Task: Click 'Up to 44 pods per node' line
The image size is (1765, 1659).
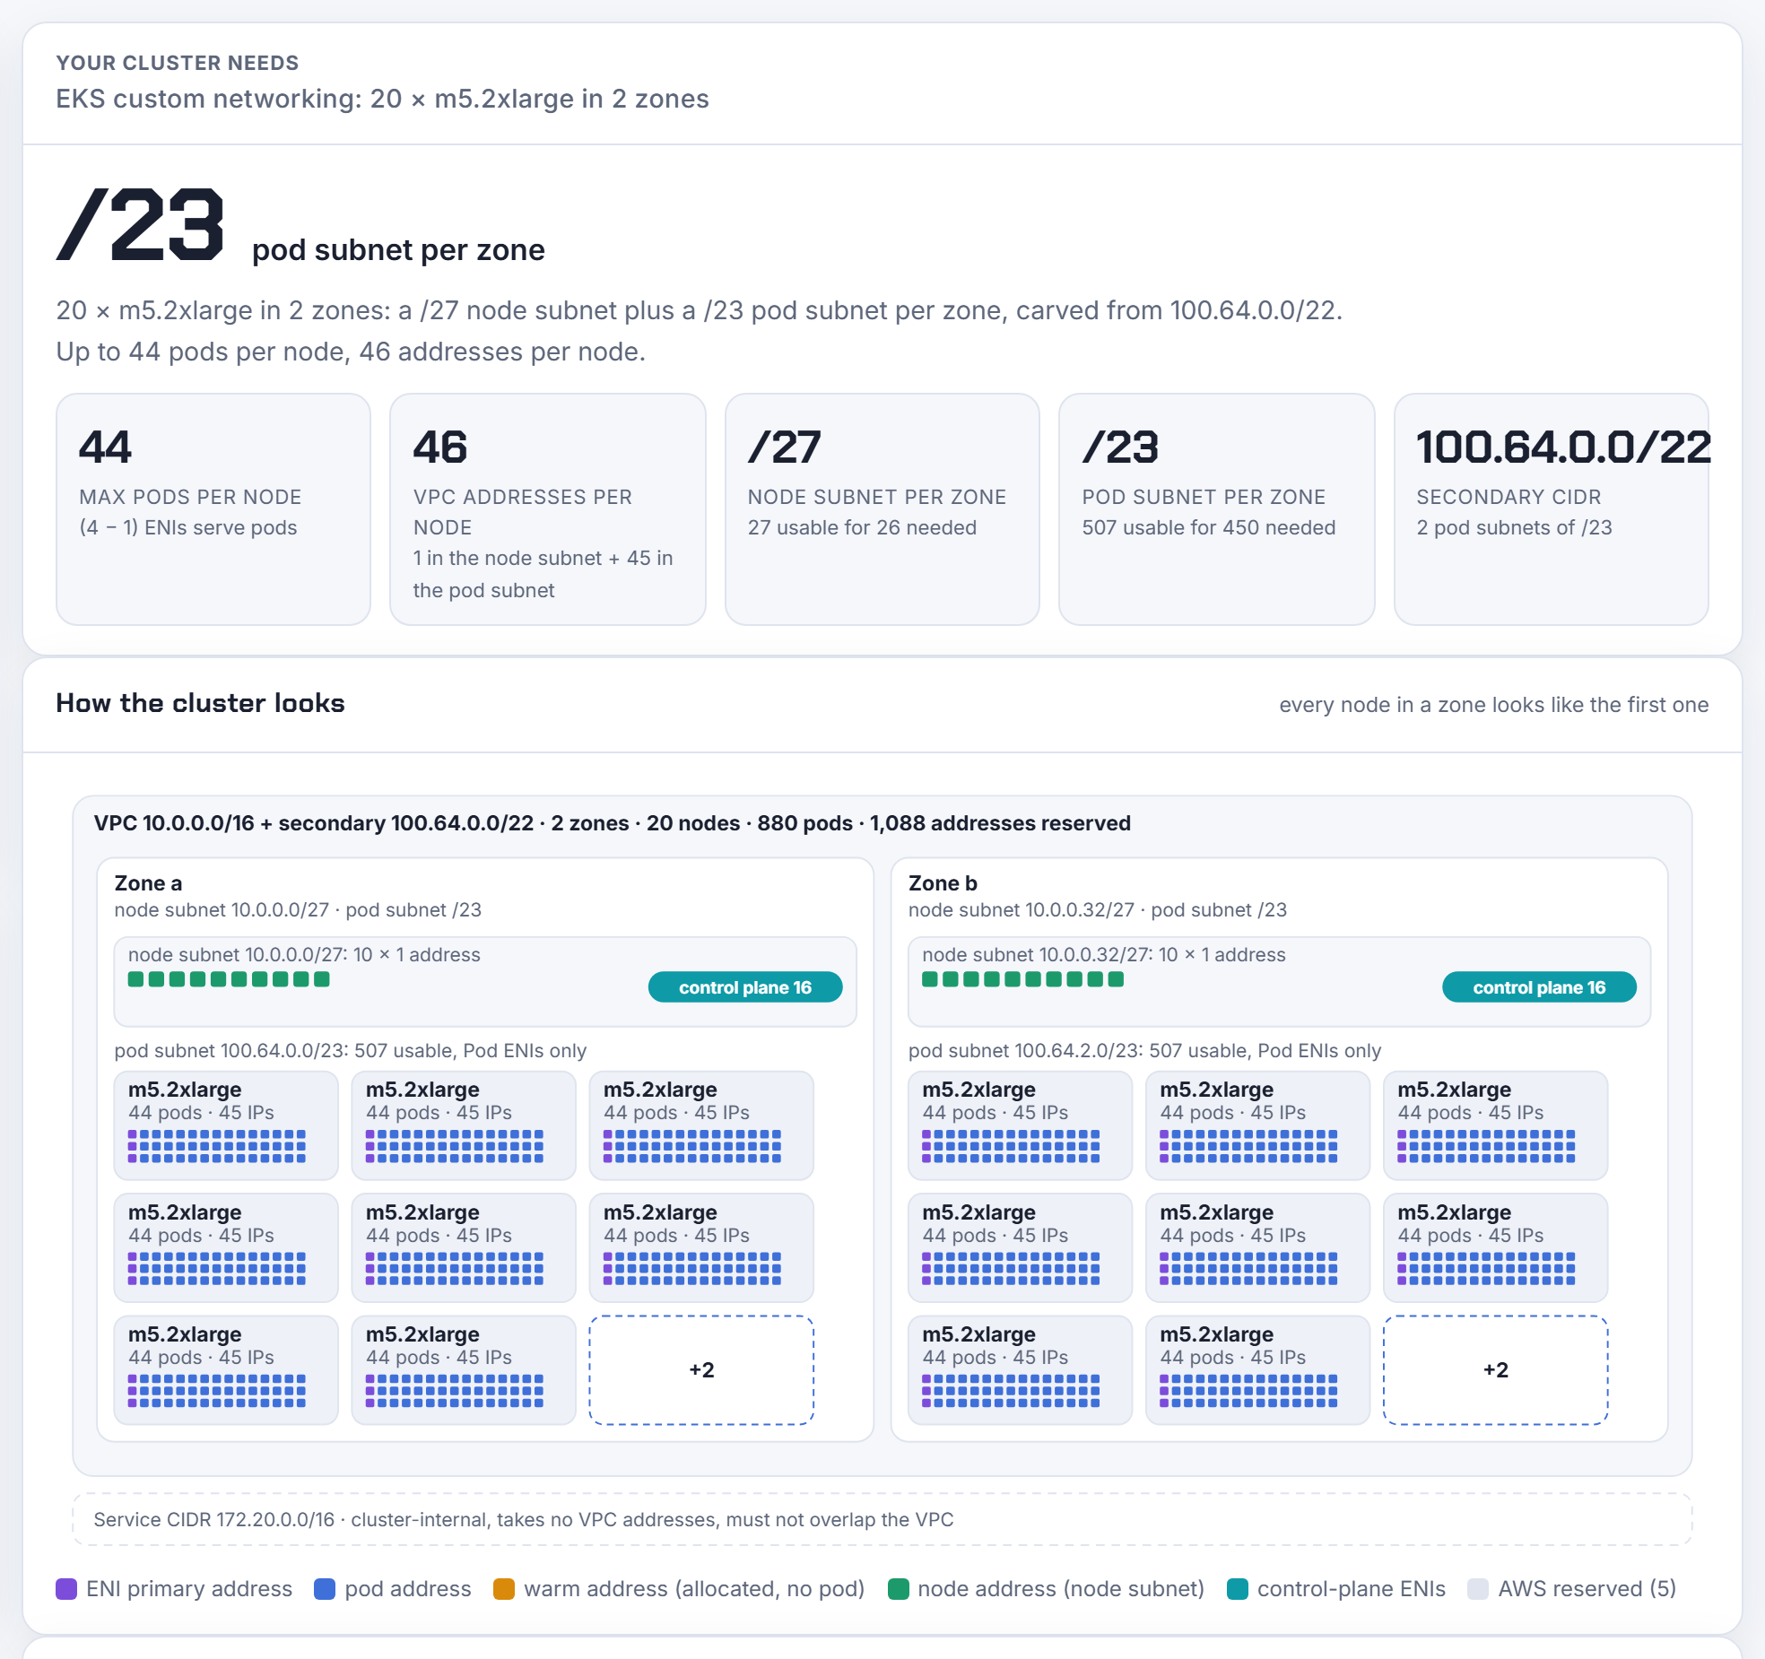Action: click(351, 352)
